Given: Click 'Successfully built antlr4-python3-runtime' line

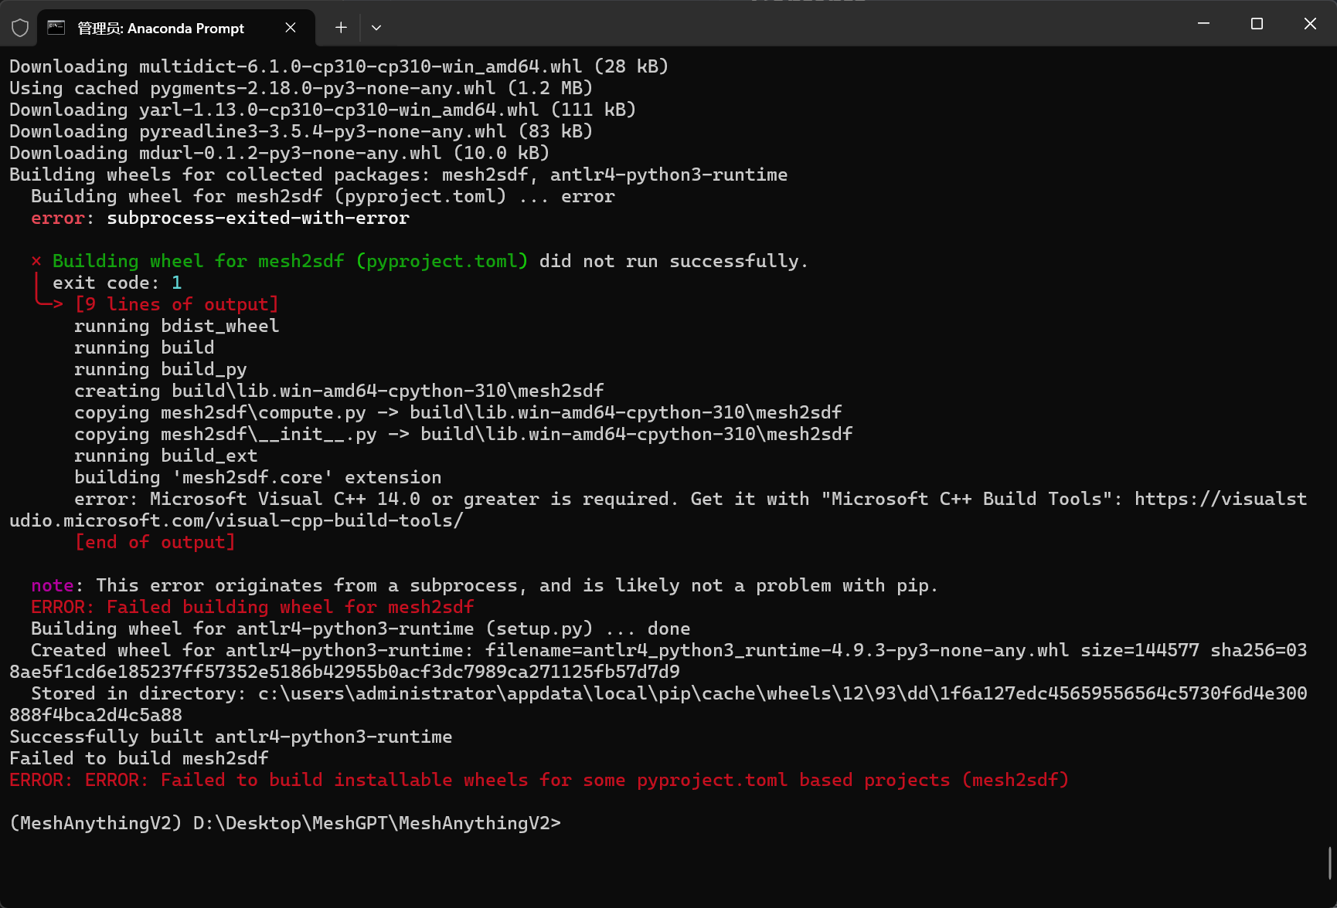Looking at the screenshot, I should tap(231, 737).
